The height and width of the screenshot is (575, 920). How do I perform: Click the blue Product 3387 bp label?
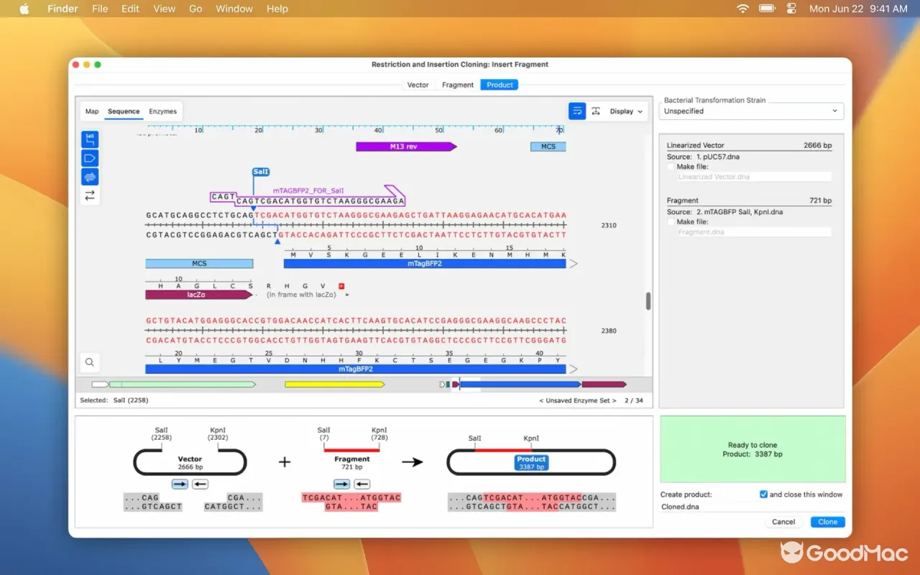click(531, 463)
